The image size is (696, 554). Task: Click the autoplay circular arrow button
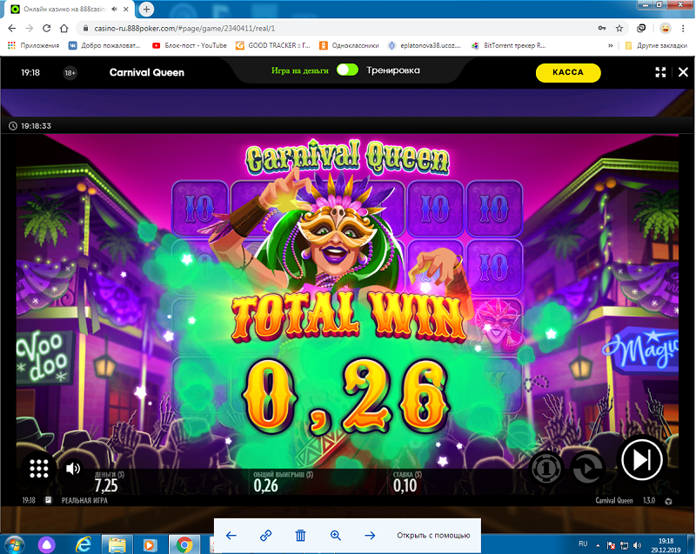(x=587, y=468)
